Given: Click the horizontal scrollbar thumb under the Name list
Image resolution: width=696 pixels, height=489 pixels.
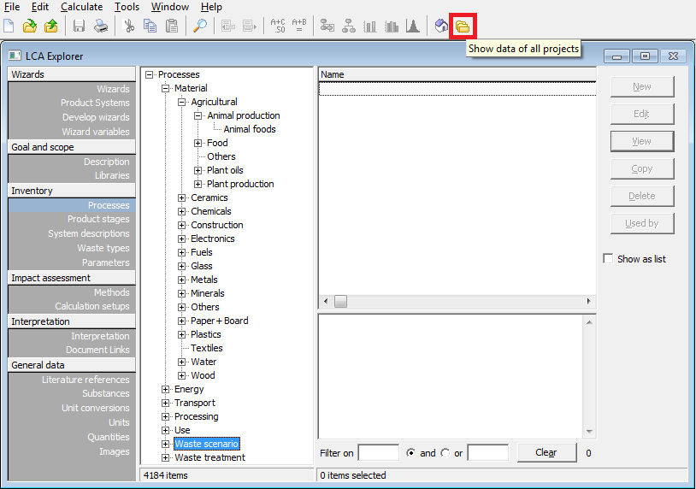Looking at the screenshot, I should pos(340,301).
